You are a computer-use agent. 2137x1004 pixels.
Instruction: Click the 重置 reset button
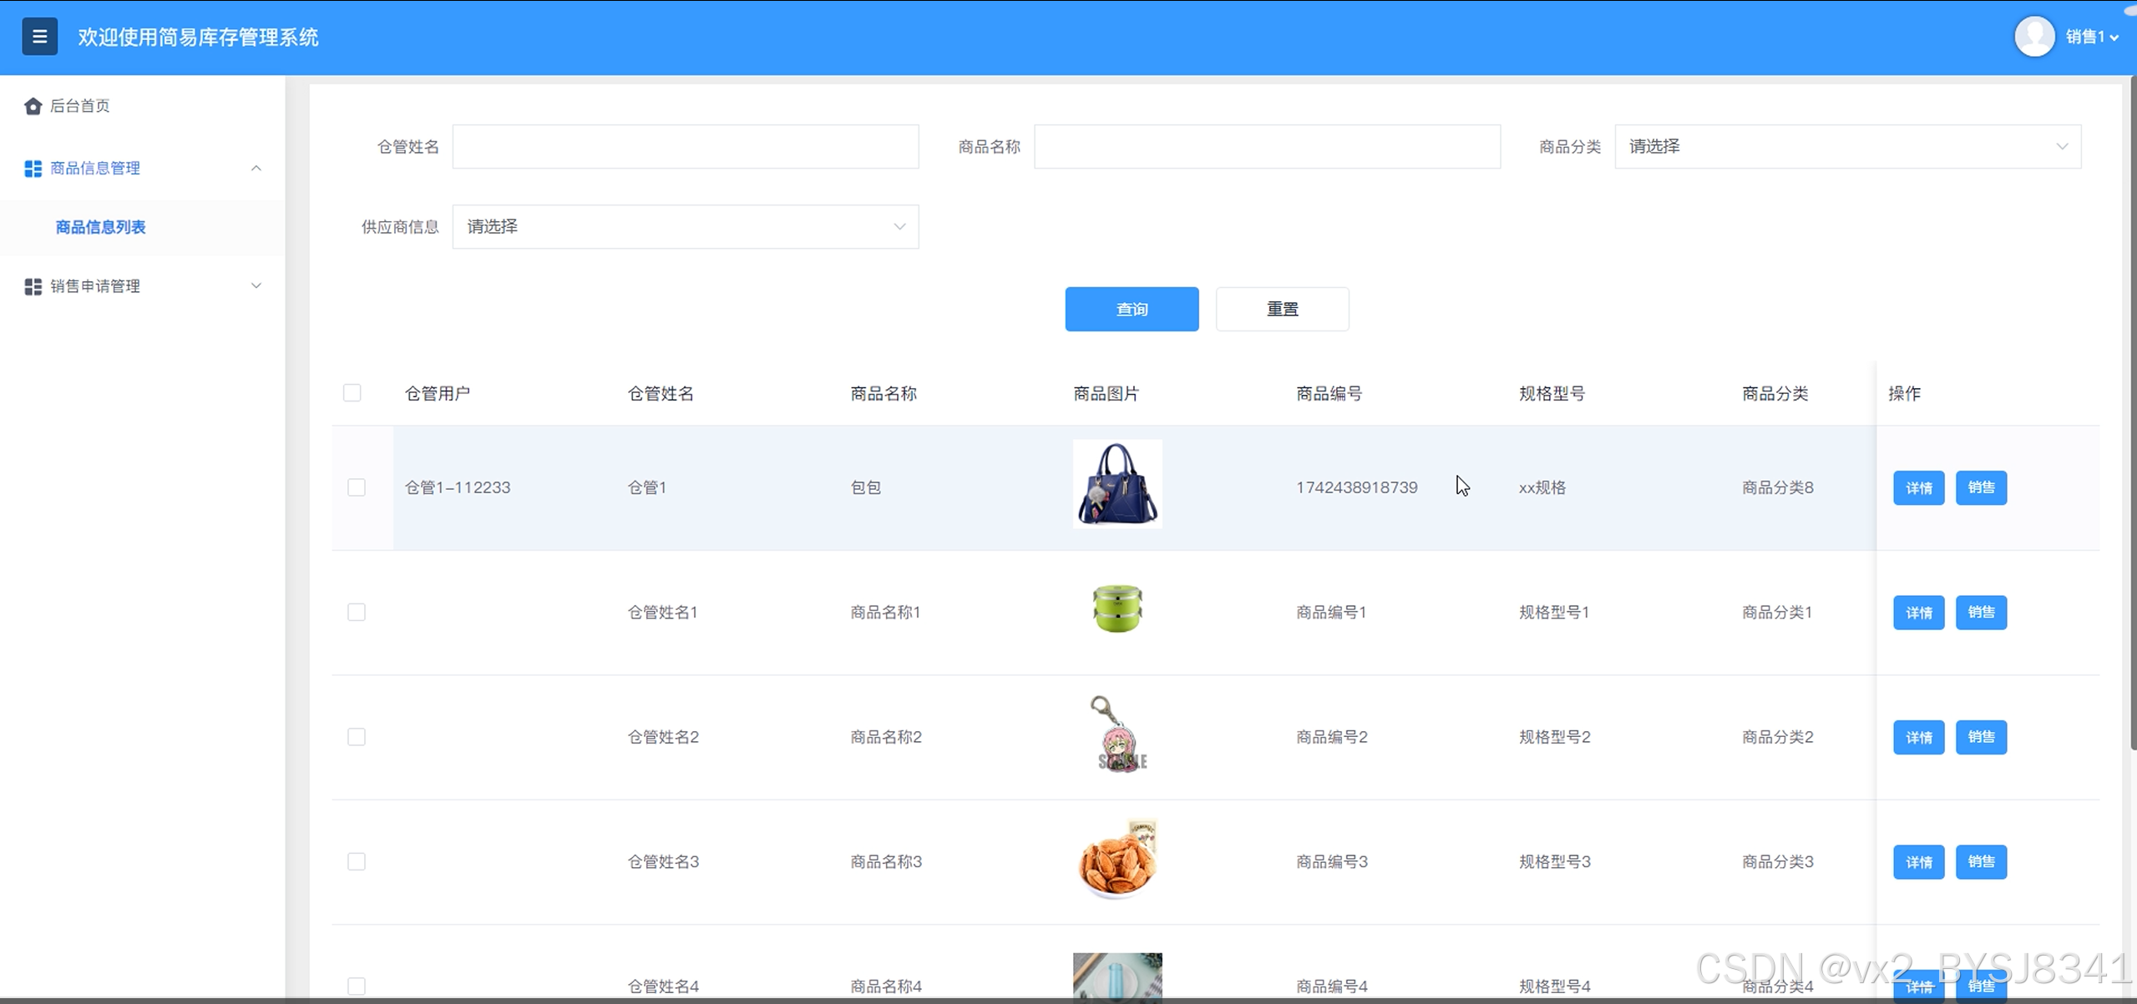(1281, 310)
